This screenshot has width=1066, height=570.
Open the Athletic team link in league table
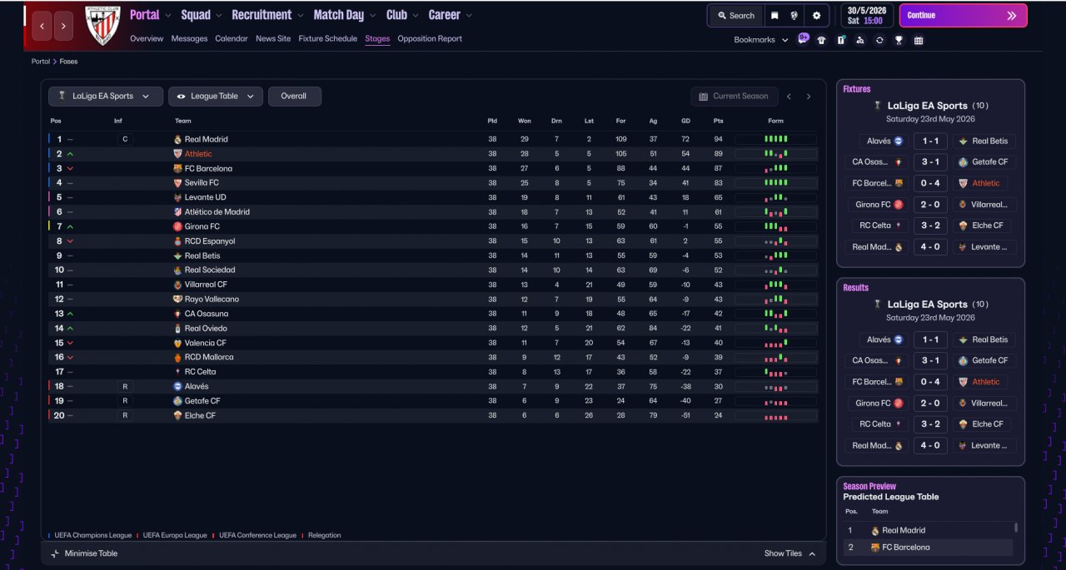pos(198,154)
